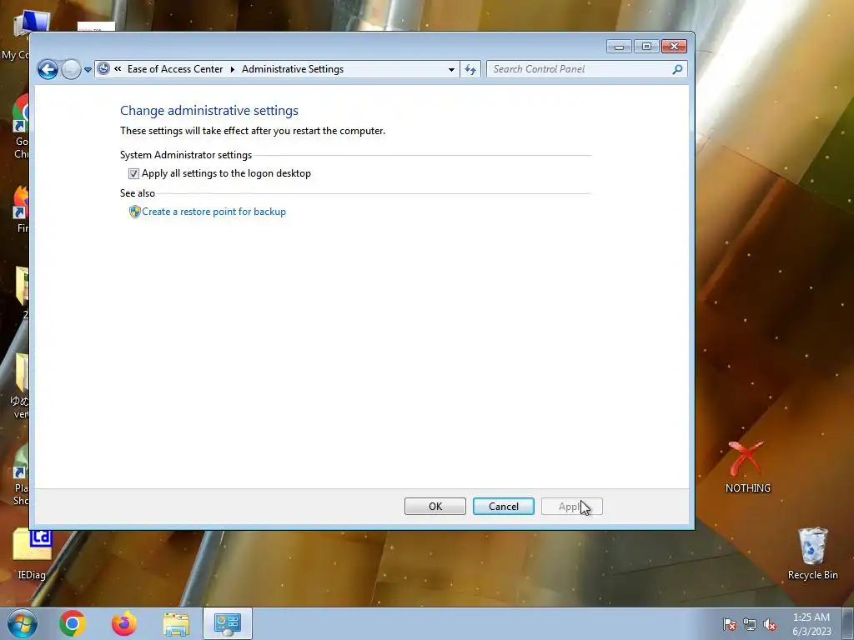Open the recent pages arrow beside navigation buttons
This screenshot has height=640, width=854.
88,70
